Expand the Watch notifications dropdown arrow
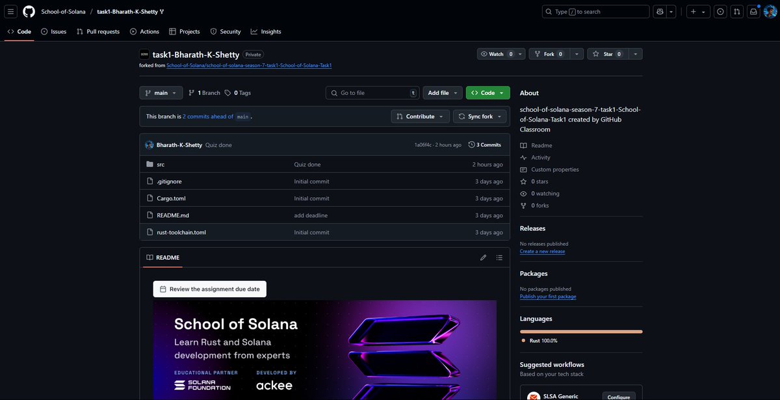Image resolution: width=780 pixels, height=400 pixels. click(x=521, y=54)
